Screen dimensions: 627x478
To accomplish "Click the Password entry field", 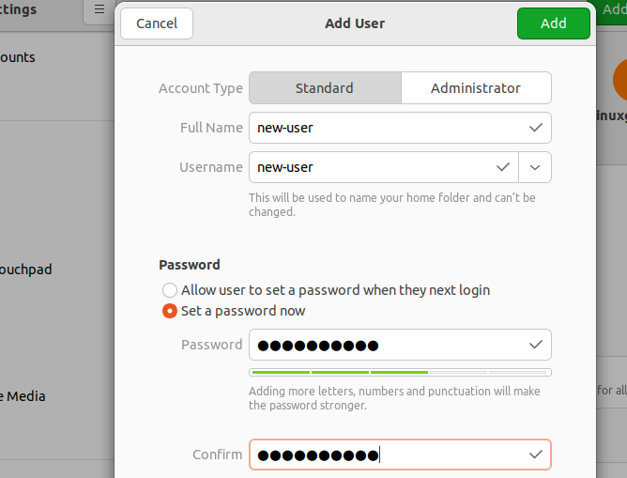I will (x=385, y=345).
